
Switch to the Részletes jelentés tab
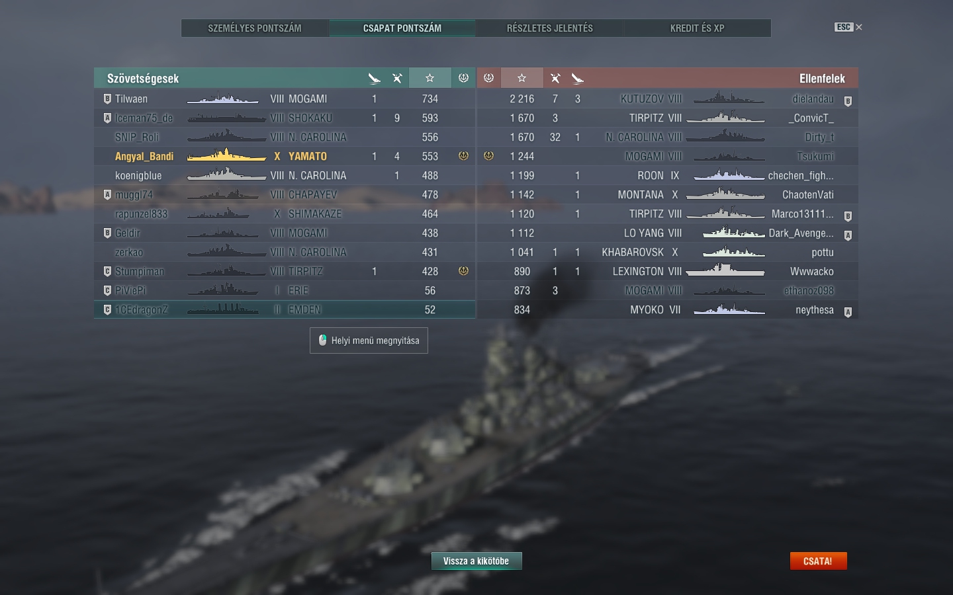click(x=549, y=28)
